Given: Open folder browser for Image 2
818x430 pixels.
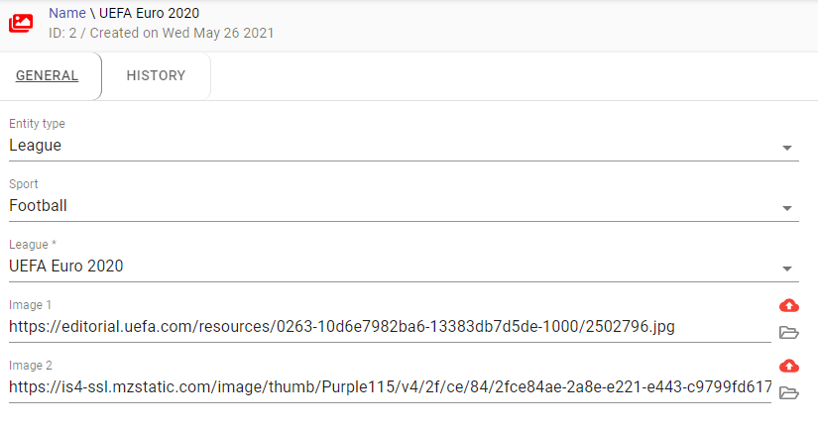Looking at the screenshot, I should 789,392.
